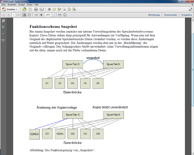
Task: Open the Attachments paperclip panel
Action: click(x=3, y=34)
